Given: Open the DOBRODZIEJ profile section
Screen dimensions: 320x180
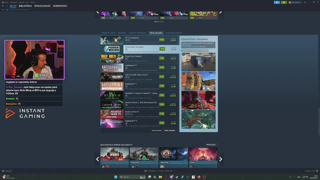Looking at the screenshot, I should [x=60, y=6].
